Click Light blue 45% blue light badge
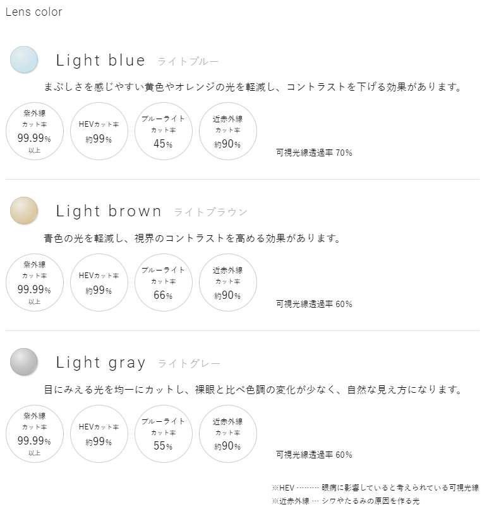This screenshot has height=512, width=487. point(163,131)
